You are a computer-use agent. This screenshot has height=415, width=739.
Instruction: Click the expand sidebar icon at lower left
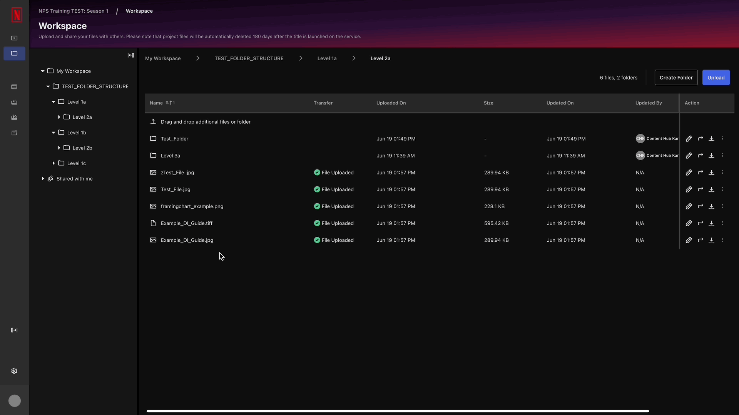(14, 330)
